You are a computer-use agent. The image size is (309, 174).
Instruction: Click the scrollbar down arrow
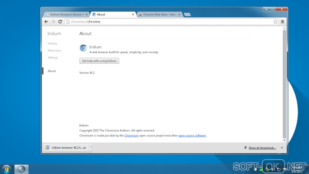click(x=284, y=140)
